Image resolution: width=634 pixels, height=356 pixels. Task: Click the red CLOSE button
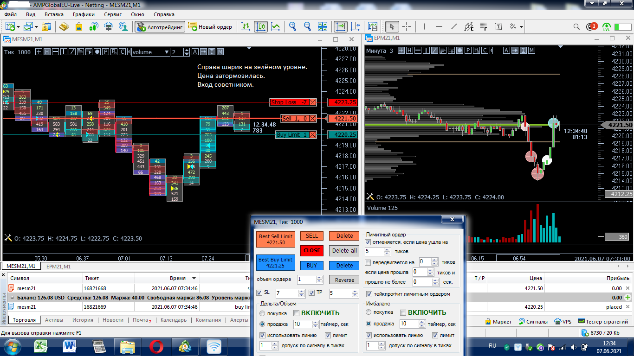pyautogui.click(x=312, y=250)
